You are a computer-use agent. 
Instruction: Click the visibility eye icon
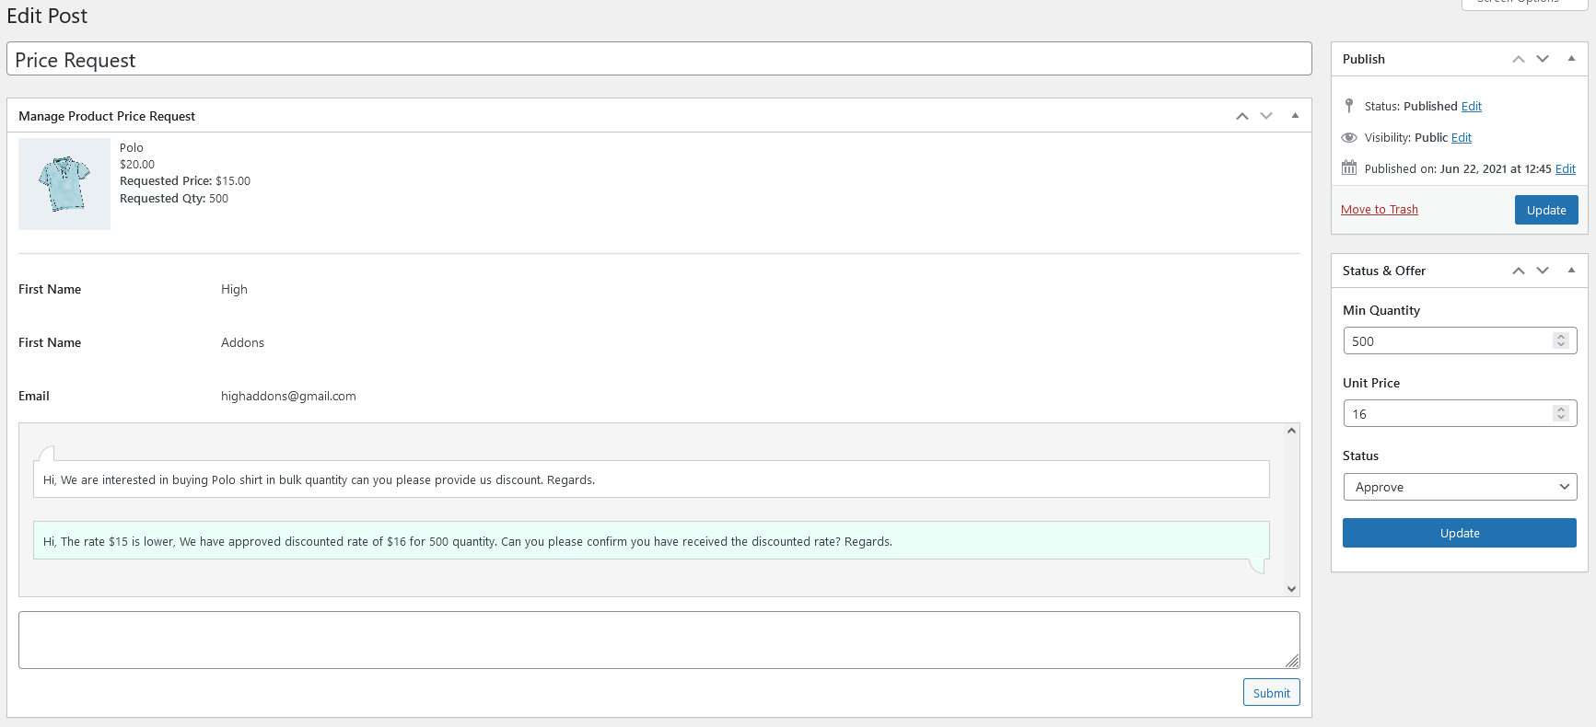(x=1349, y=137)
